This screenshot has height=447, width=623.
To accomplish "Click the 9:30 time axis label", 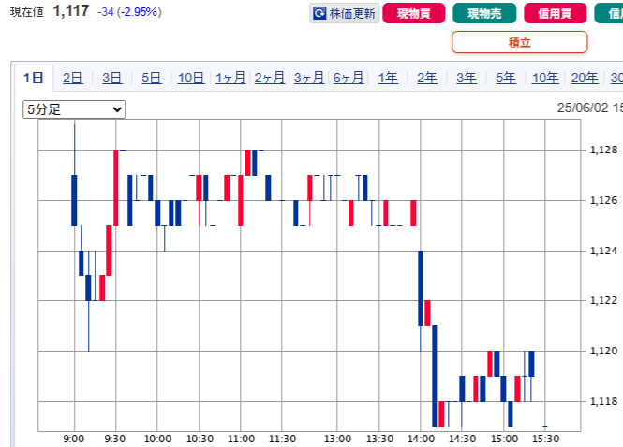I will [x=115, y=440].
